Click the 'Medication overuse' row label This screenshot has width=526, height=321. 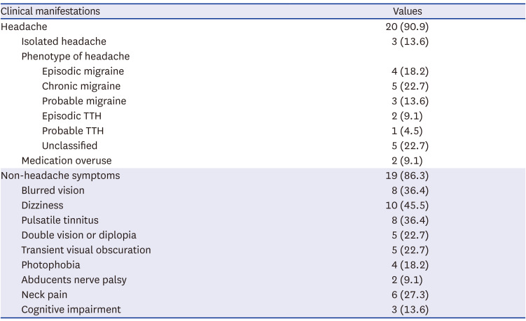click(67, 160)
